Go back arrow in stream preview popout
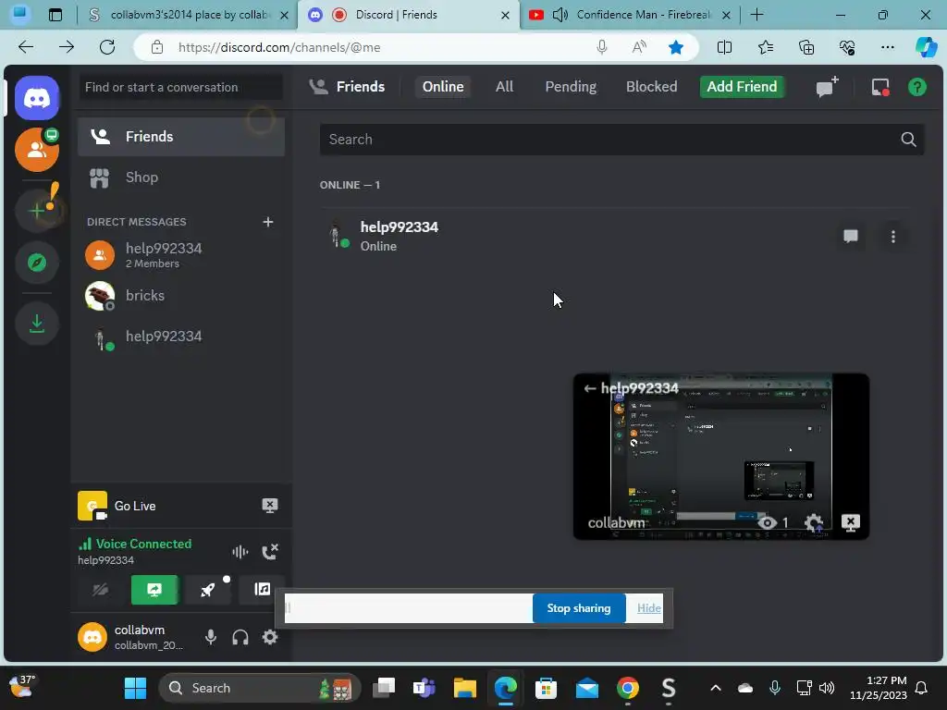Image resolution: width=947 pixels, height=710 pixels. click(x=589, y=388)
